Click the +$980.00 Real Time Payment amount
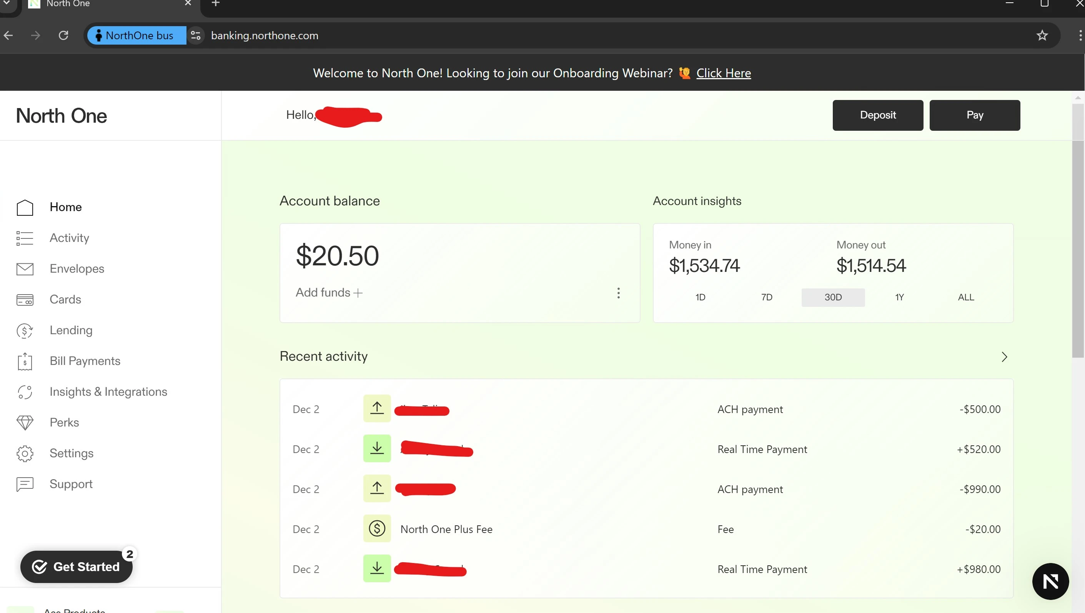1085x613 pixels. 979,569
